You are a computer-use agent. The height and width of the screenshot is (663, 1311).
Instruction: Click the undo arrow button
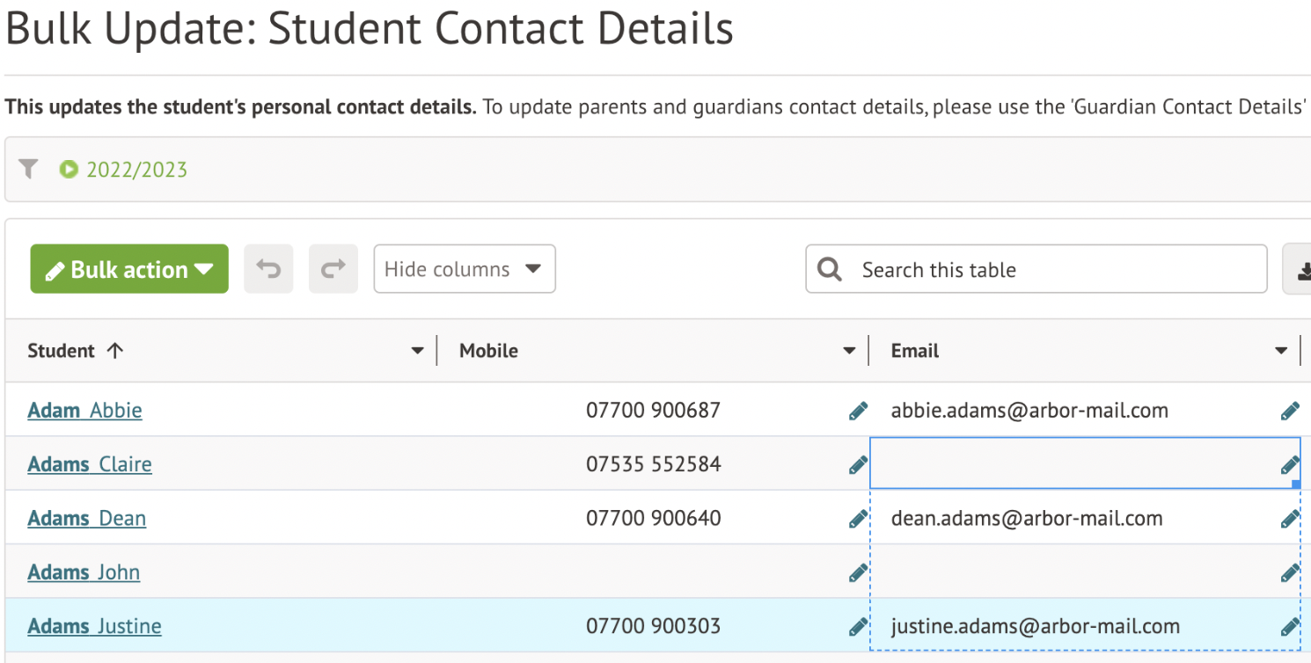pyautogui.click(x=268, y=269)
